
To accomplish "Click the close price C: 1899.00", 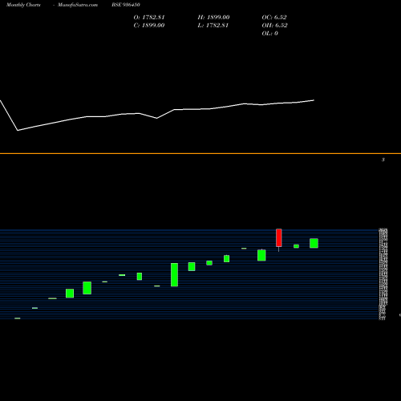I will pos(149,26).
